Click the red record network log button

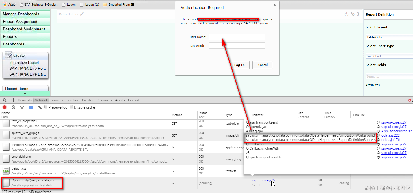5,107
